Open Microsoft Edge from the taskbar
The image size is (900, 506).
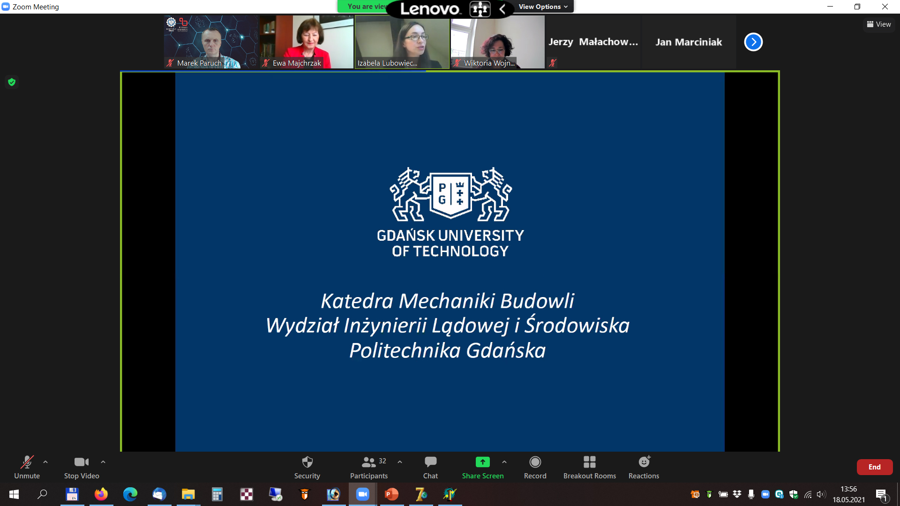[x=130, y=494]
